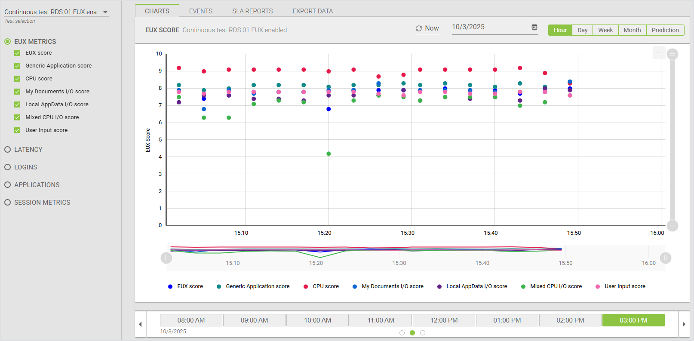Open the test selection dropdown

pyautogui.click(x=105, y=12)
